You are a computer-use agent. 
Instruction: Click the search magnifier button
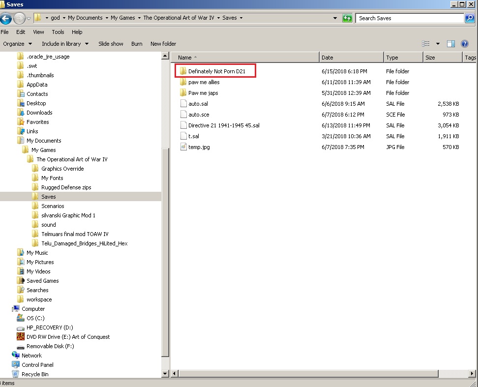[x=470, y=18]
